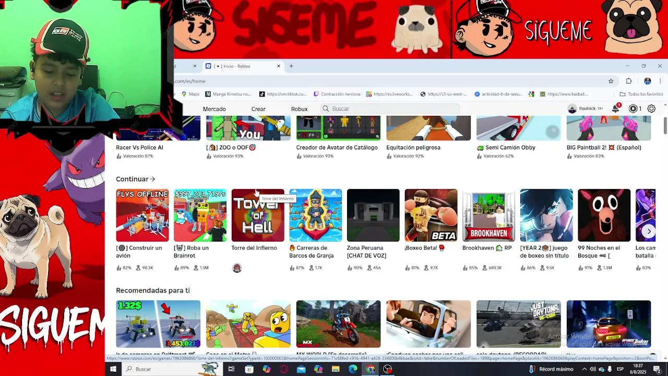668x376 pixels.
Task: Open the MX dirt bike recommended thumbnail
Action: (338, 324)
